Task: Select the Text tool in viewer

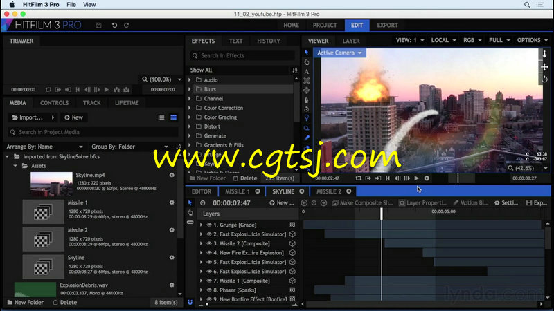Action: tap(306, 72)
